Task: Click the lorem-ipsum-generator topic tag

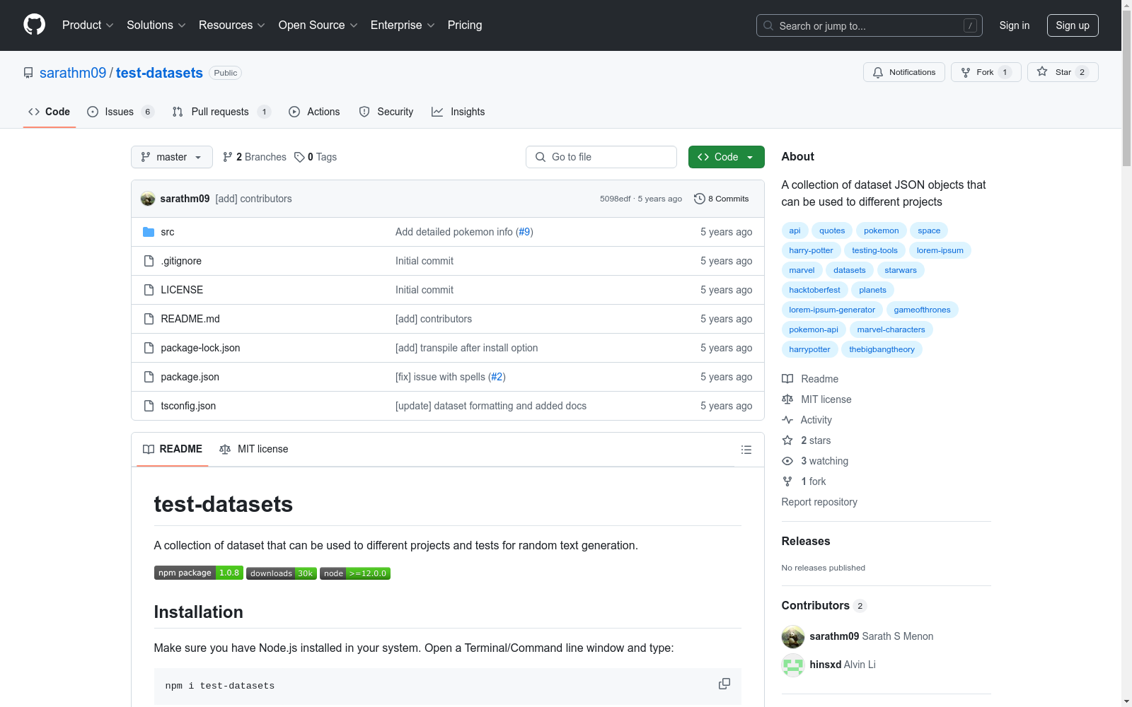Action: click(832, 310)
